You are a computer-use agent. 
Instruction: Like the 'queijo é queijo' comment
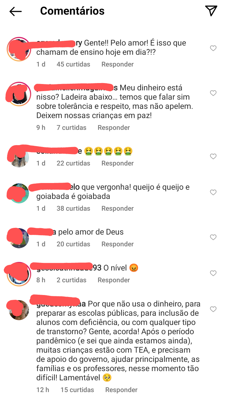213,192
